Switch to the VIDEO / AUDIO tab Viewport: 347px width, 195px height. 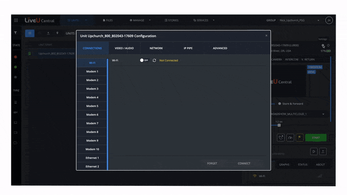[124, 48]
